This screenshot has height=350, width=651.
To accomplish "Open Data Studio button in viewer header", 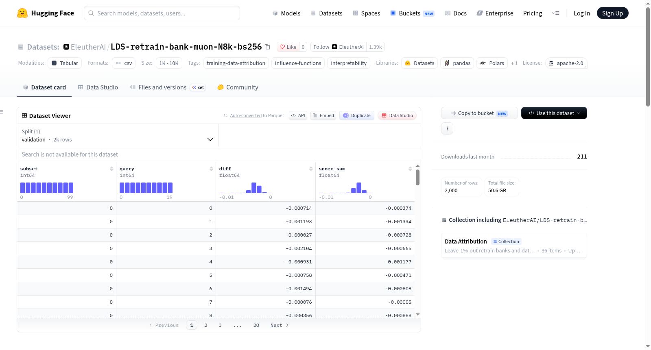I will click(397, 115).
